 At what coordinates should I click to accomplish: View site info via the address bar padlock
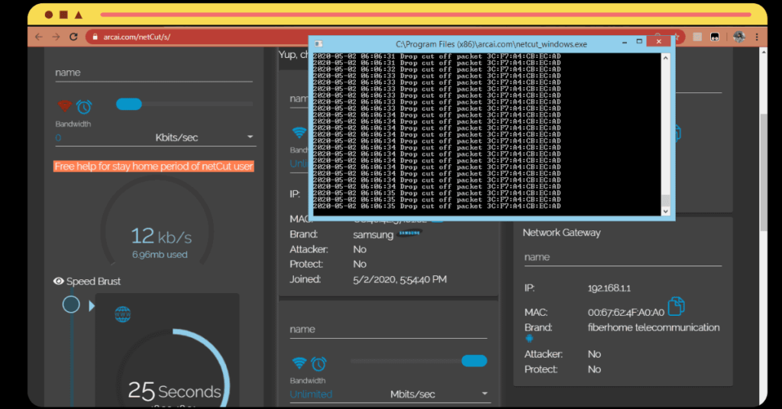[95, 37]
